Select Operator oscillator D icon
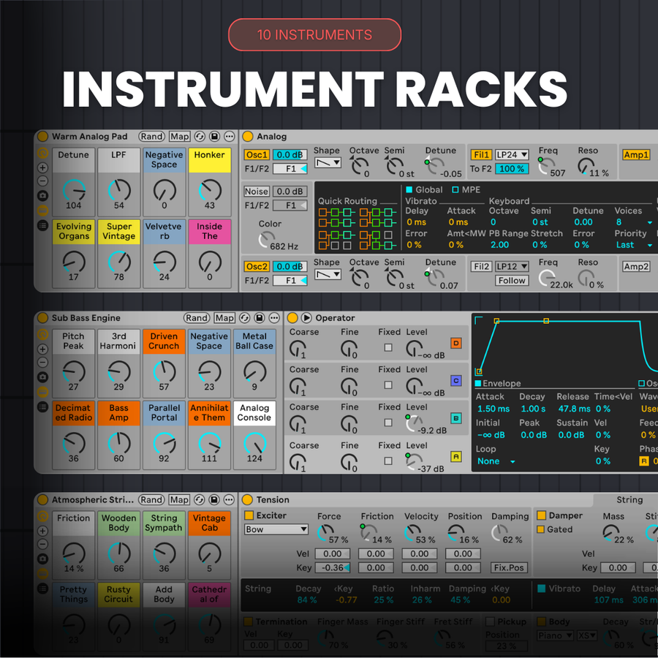658x658 pixels. click(456, 344)
